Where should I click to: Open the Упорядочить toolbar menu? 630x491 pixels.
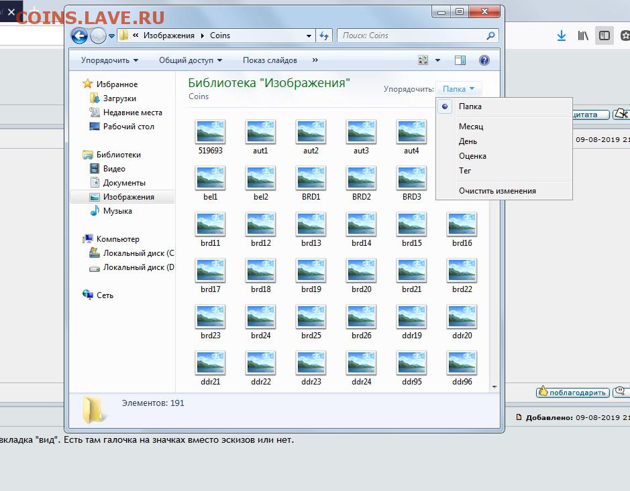(x=109, y=60)
